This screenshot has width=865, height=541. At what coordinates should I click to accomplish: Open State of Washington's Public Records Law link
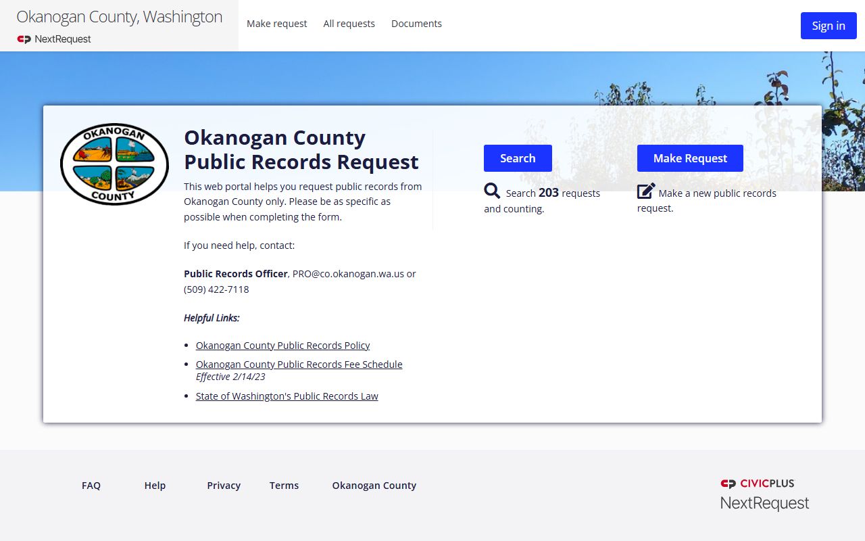pos(287,396)
